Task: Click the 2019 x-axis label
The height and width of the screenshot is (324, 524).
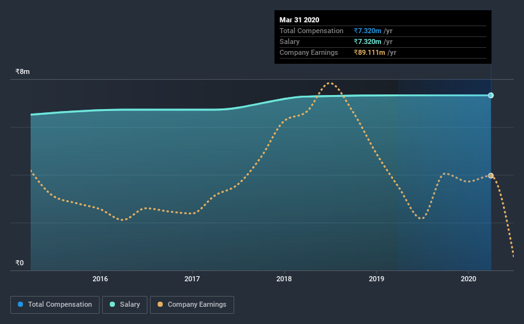Action: pos(377,279)
